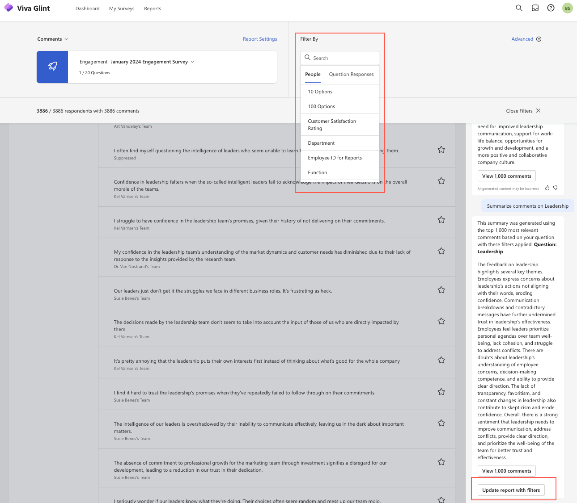Viewport: 577px width, 503px height.
Task: Open the BS user profile avatar
Action: (x=567, y=8)
